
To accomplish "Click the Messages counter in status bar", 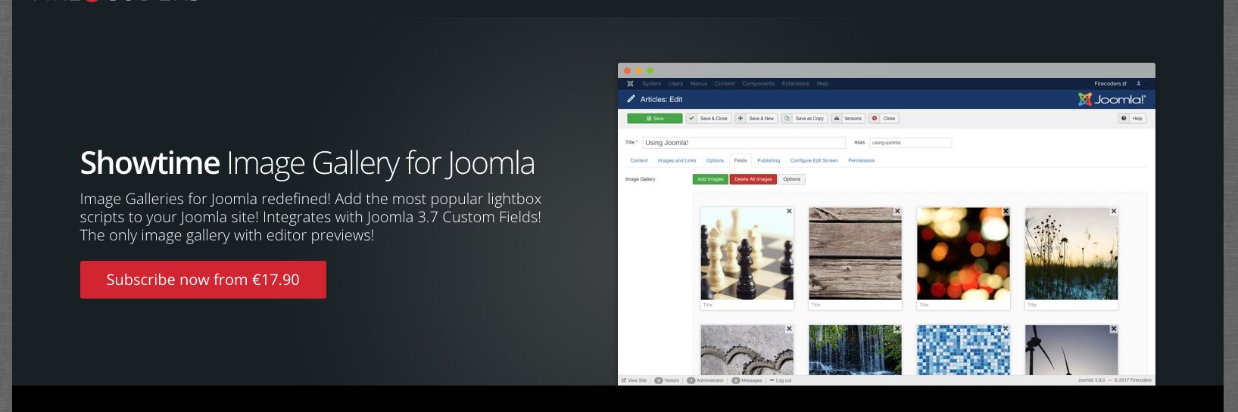I will tap(747, 380).
